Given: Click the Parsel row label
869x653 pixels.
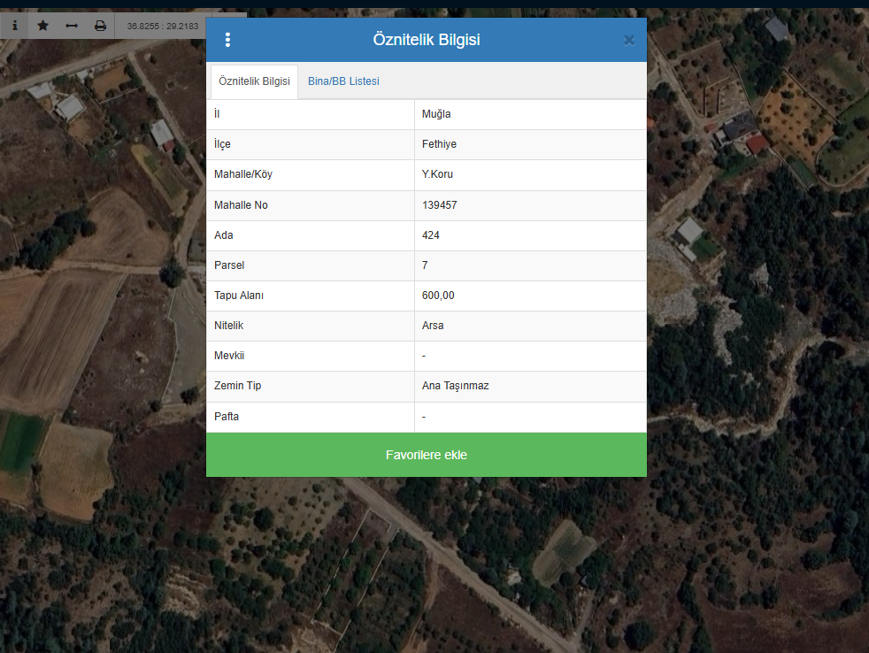Looking at the screenshot, I should (228, 265).
